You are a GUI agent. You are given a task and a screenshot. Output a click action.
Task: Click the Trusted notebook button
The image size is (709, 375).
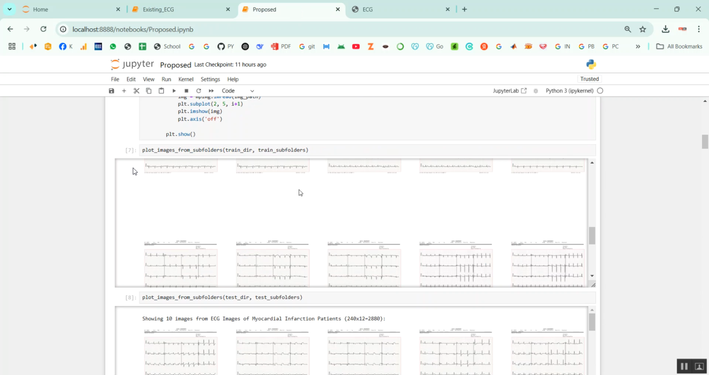(589, 79)
